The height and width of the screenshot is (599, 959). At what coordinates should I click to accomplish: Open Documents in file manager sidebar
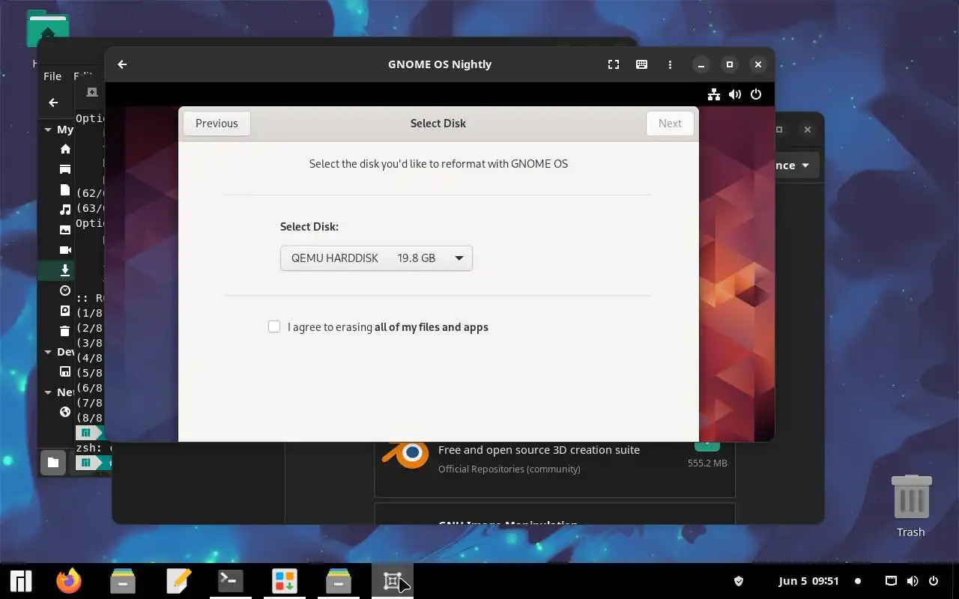tap(65, 189)
